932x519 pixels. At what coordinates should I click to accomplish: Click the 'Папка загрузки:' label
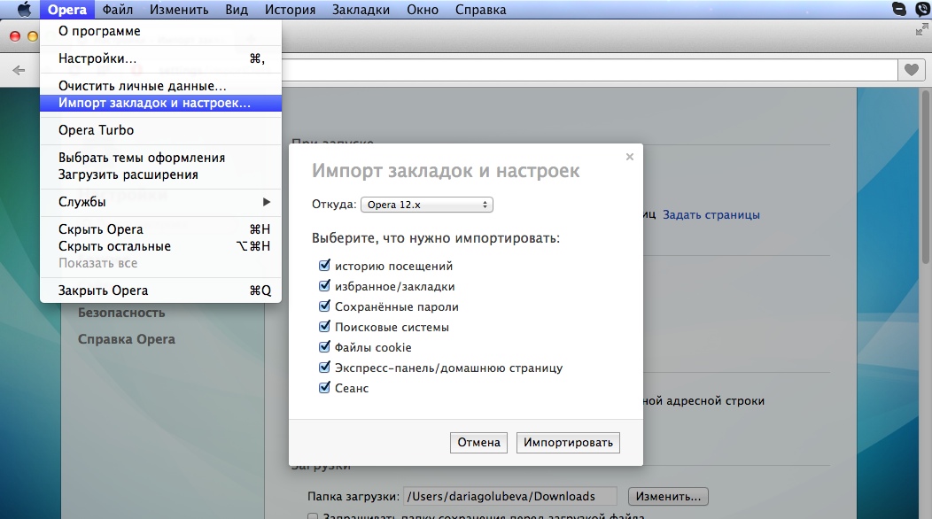pyautogui.click(x=353, y=496)
